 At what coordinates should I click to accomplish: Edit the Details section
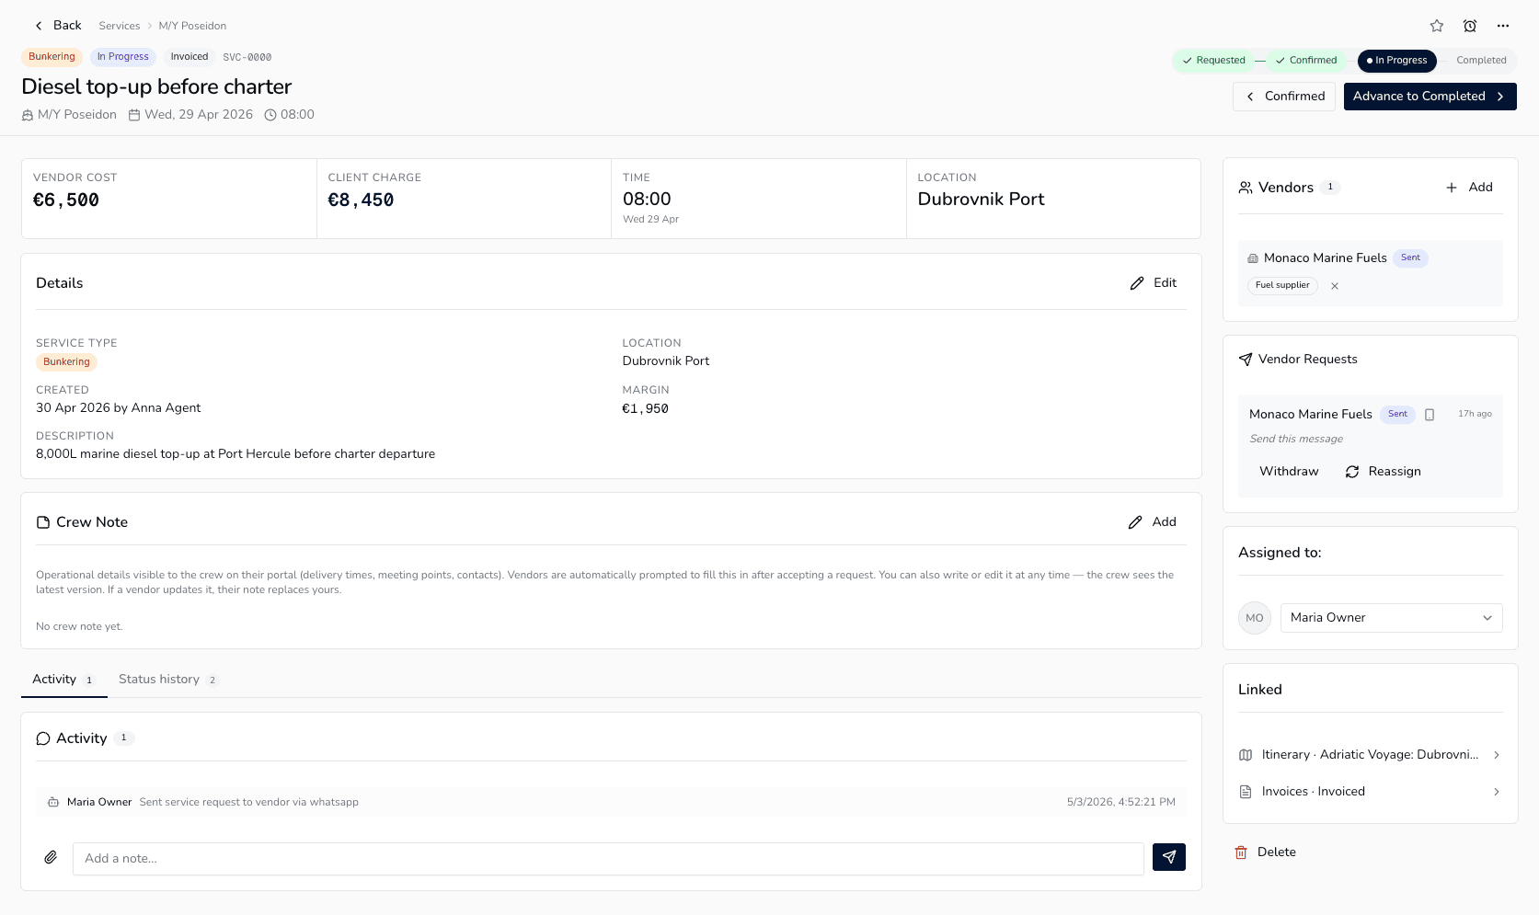(1154, 283)
